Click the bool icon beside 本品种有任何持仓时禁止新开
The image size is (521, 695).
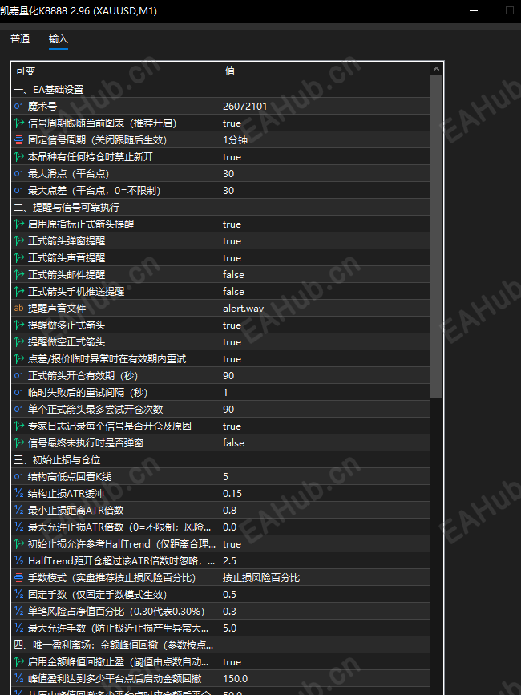(x=18, y=157)
